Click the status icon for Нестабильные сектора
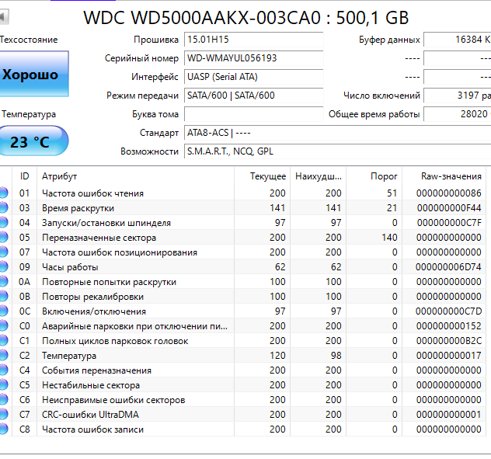 point(3,385)
